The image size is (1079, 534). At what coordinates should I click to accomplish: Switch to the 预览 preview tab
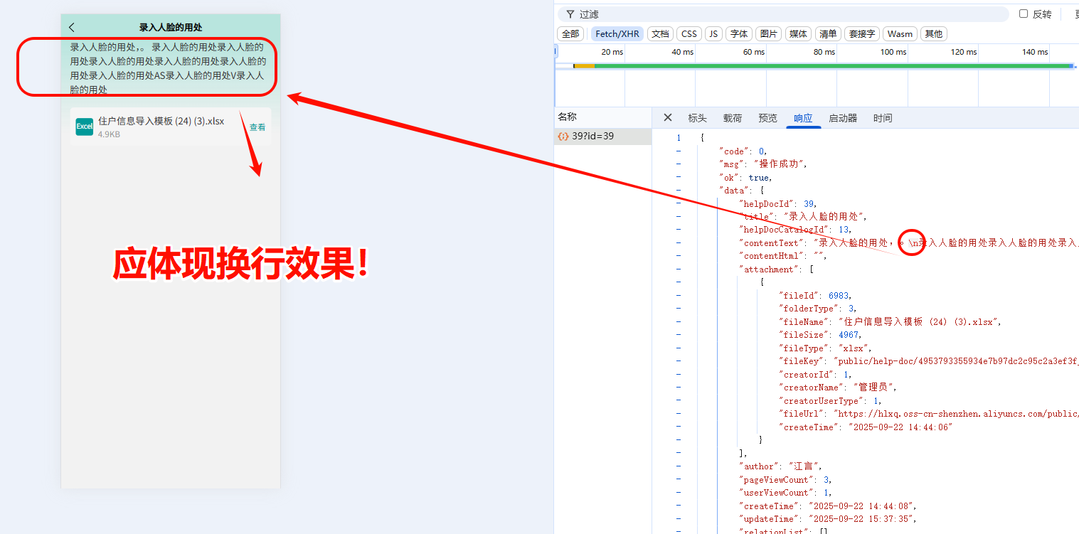767,117
